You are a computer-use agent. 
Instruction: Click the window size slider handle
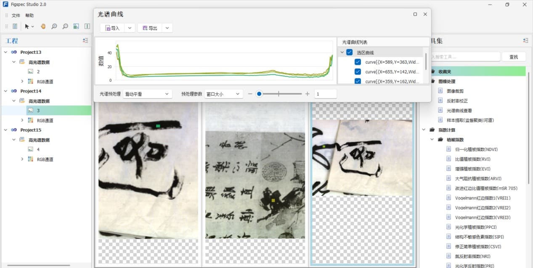[x=259, y=94]
